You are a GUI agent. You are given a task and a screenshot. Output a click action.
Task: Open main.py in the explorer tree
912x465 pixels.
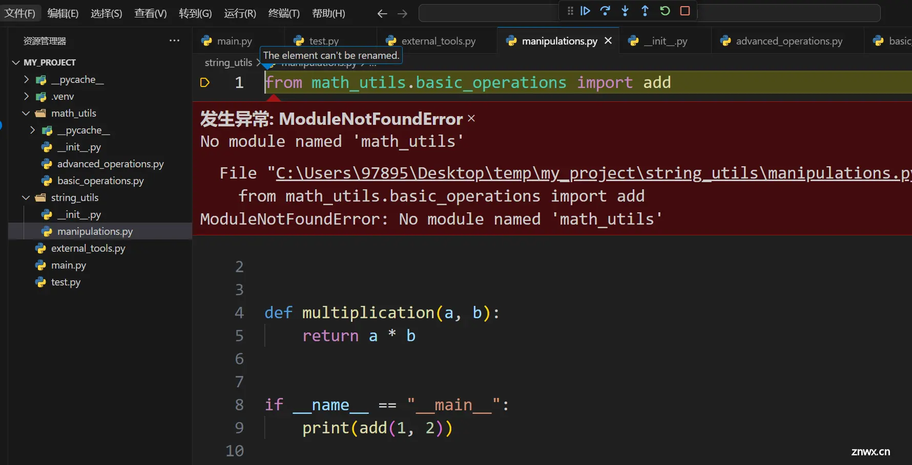68,265
